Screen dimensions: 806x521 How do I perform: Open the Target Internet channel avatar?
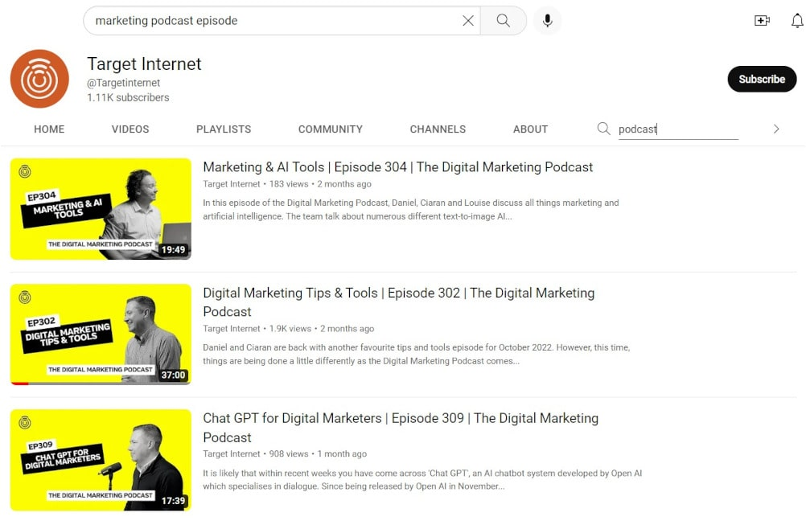coord(39,79)
